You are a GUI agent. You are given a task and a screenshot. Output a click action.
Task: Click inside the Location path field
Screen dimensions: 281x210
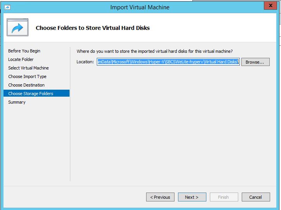click(168, 62)
